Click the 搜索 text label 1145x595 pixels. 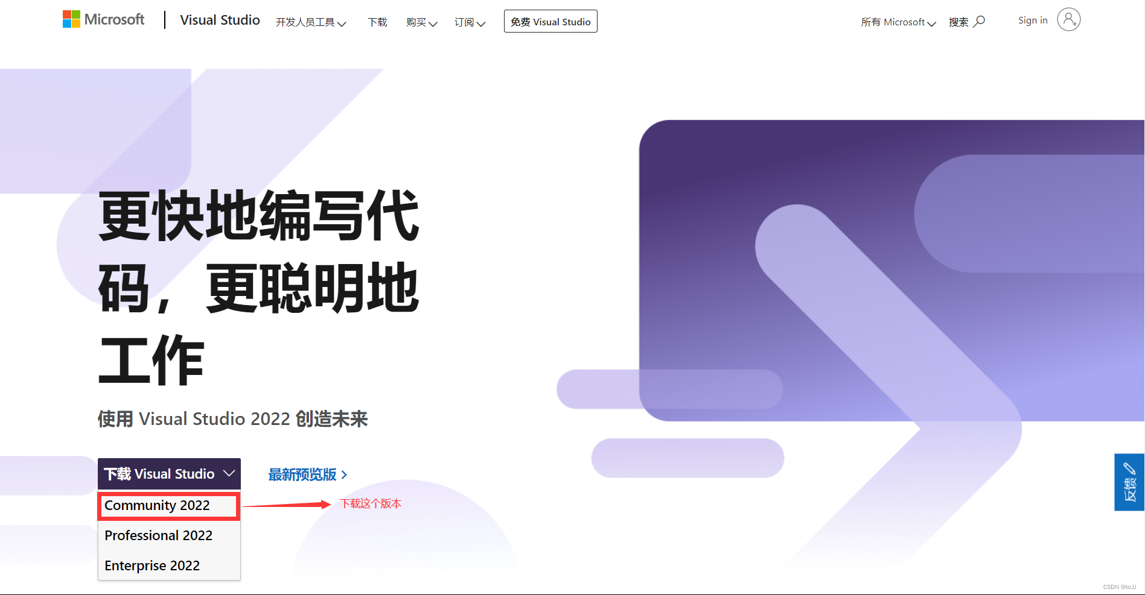pyautogui.click(x=959, y=22)
